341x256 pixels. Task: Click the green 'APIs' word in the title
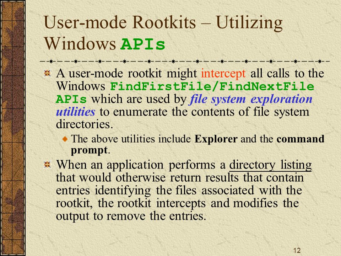tap(143, 44)
